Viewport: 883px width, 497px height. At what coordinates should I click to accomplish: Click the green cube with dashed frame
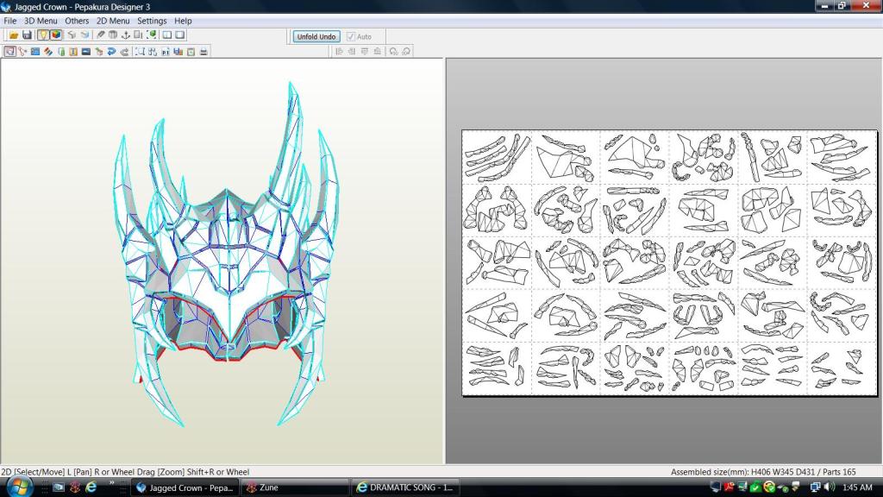point(151,35)
